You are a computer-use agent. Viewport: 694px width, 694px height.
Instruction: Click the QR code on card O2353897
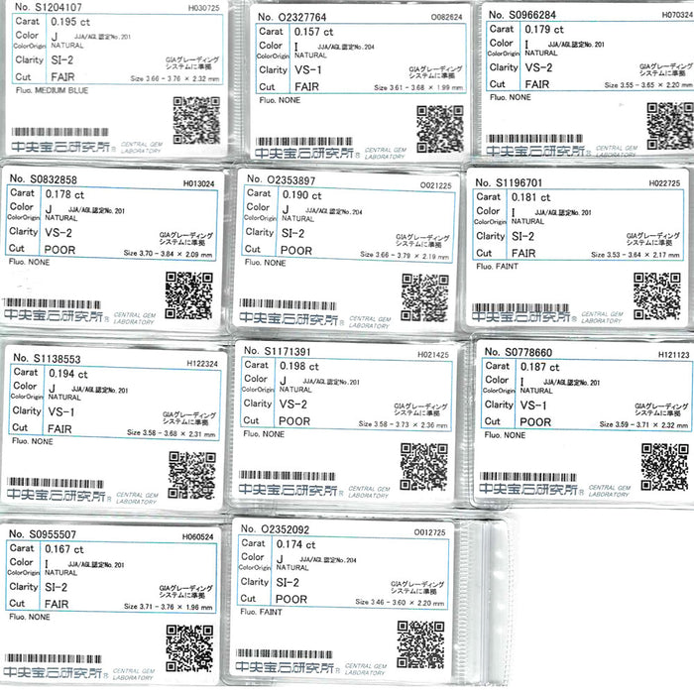tap(425, 297)
